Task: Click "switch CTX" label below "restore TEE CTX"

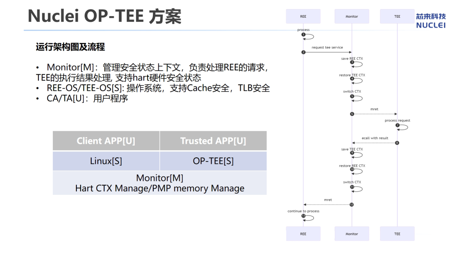Action: 352,91
